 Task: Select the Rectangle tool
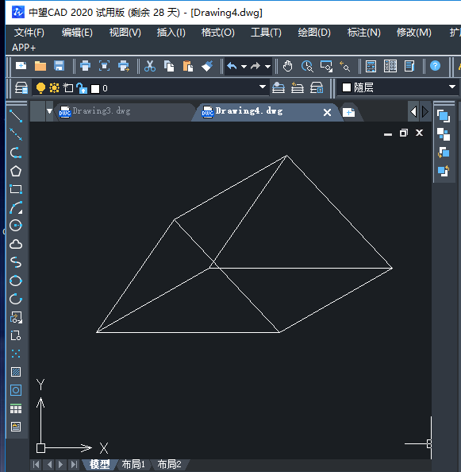(x=16, y=189)
